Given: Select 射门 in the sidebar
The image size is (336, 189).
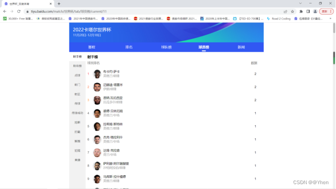Looking at the screenshot, I should 77,85.
